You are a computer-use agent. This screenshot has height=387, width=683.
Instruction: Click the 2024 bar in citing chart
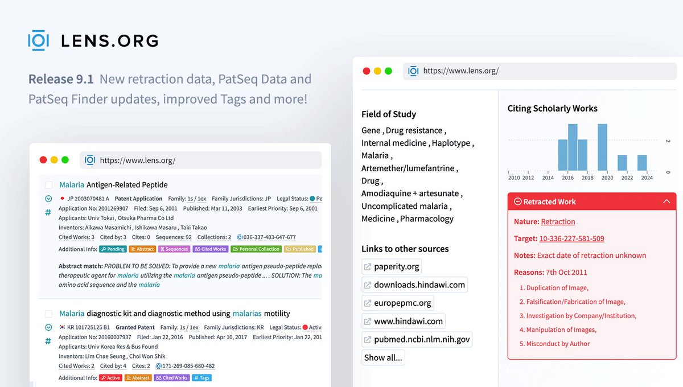[642, 163]
